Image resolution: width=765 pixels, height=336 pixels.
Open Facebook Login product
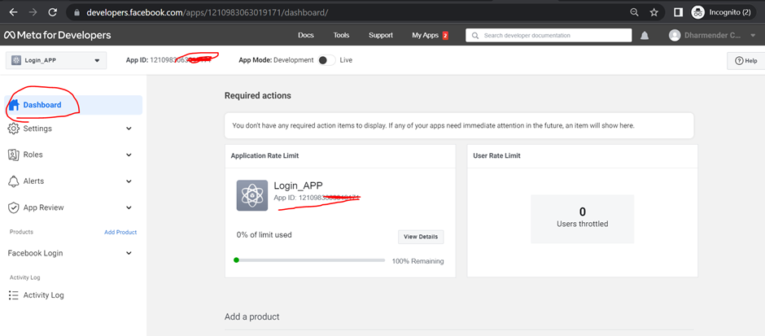coord(35,254)
